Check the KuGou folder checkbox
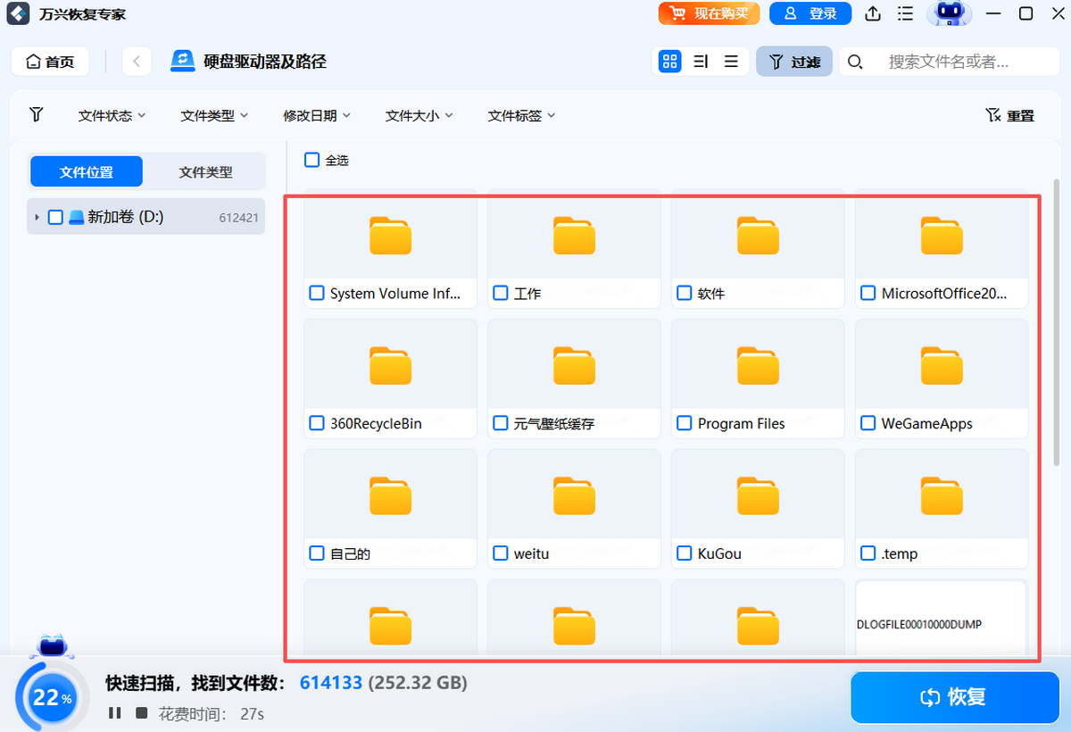The height and width of the screenshot is (732, 1071). click(684, 553)
